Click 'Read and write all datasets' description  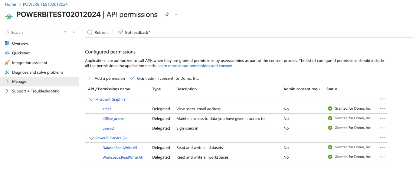point(199,148)
